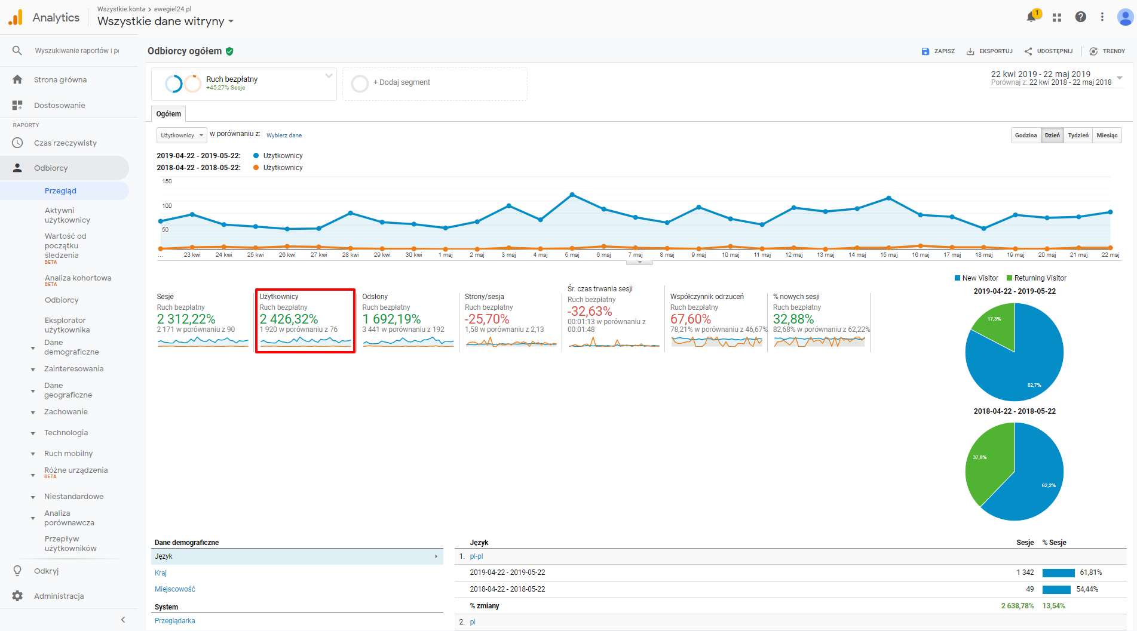Click the Dodaj segment empty circle
This screenshot has height=631, width=1137.
click(360, 84)
